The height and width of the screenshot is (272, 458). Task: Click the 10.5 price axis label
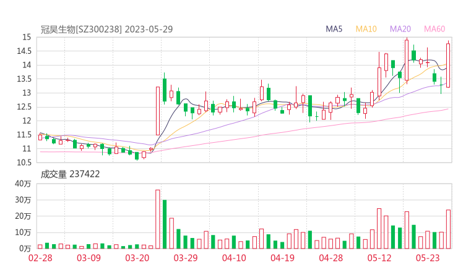coord(24,163)
